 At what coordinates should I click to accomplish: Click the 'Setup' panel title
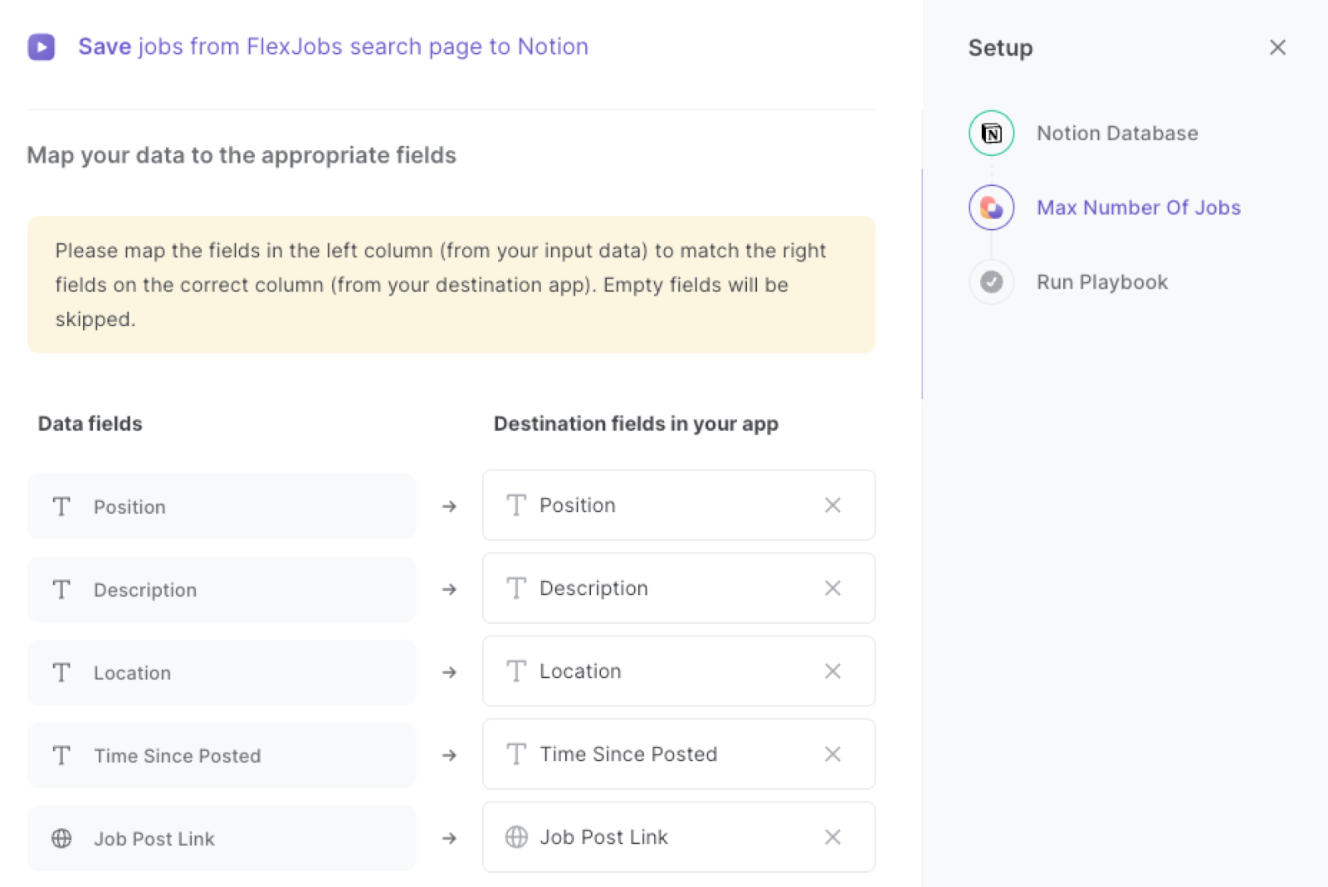pyautogui.click(x=1000, y=48)
